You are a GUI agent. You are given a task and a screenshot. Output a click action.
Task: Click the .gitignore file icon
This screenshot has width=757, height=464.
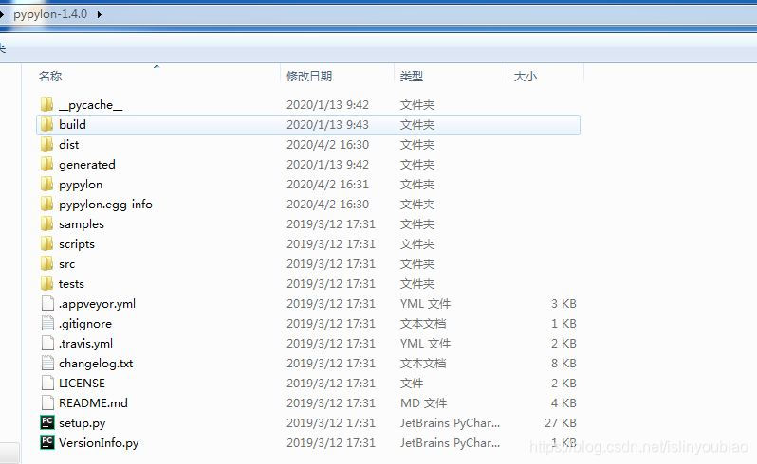[x=47, y=323]
